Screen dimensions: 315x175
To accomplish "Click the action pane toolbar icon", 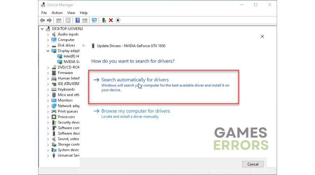I will click(x=85, y=20).
